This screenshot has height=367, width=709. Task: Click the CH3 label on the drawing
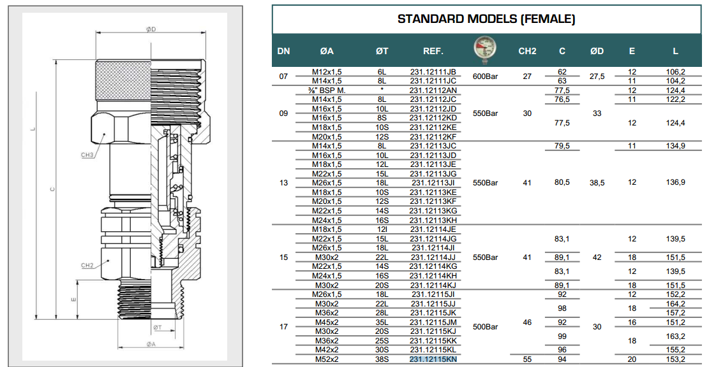click(88, 155)
